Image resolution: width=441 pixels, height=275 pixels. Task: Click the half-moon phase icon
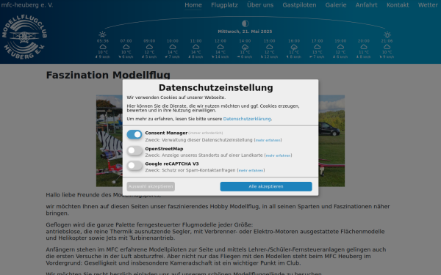[x=245, y=23]
